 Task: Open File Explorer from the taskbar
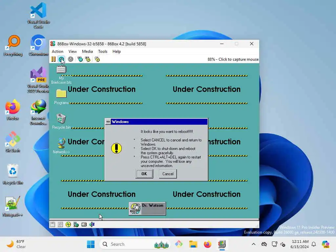[193, 244]
